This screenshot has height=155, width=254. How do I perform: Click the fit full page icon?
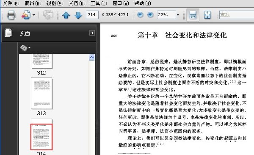tap(207, 15)
